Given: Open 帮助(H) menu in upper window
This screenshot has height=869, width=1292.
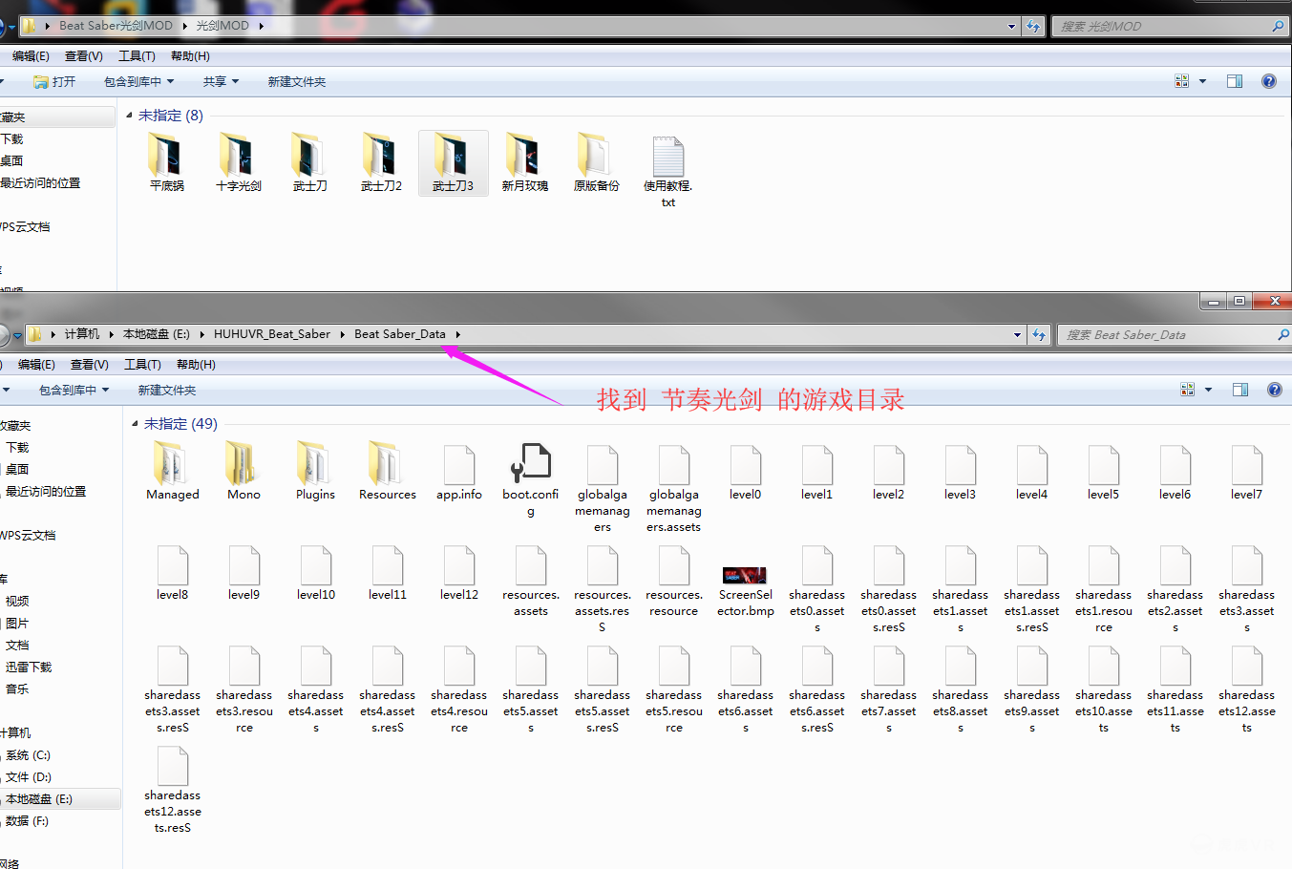Looking at the screenshot, I should 190,56.
